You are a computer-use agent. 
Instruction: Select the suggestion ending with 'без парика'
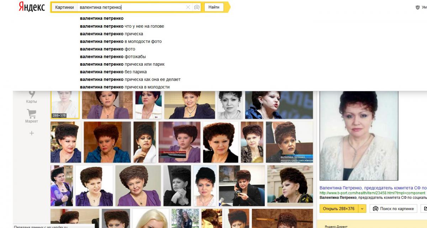[113, 72]
